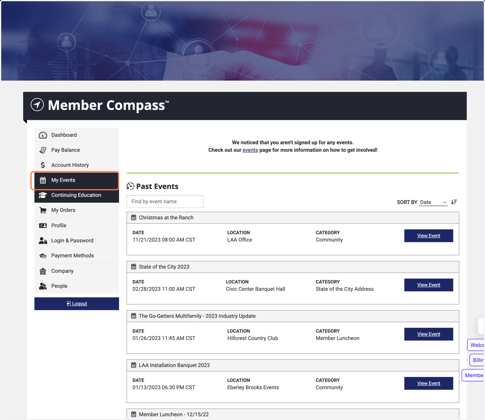Open My Orders menu item
This screenshot has width=485, height=420.
(x=77, y=210)
